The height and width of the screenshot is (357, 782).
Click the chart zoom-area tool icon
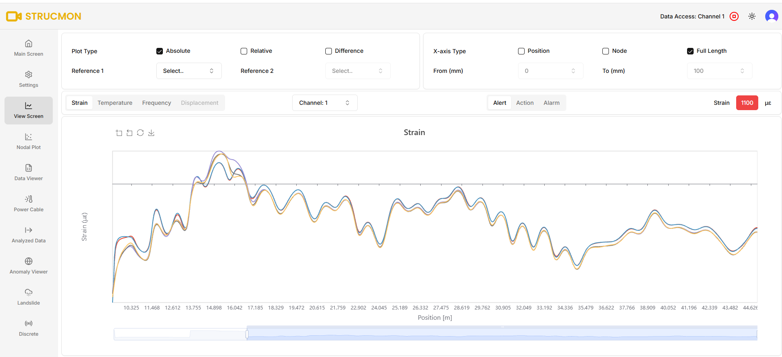tap(119, 133)
